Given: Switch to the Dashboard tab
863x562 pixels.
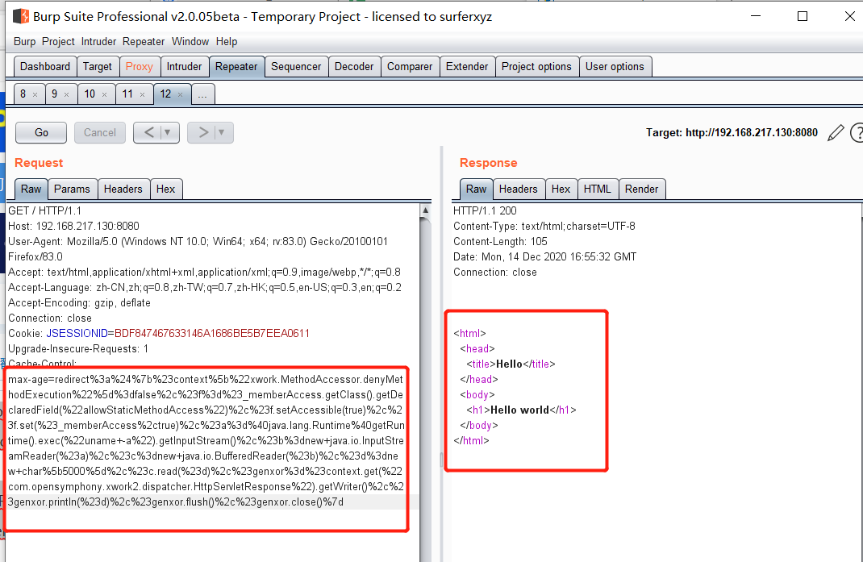Looking at the screenshot, I should point(45,67).
